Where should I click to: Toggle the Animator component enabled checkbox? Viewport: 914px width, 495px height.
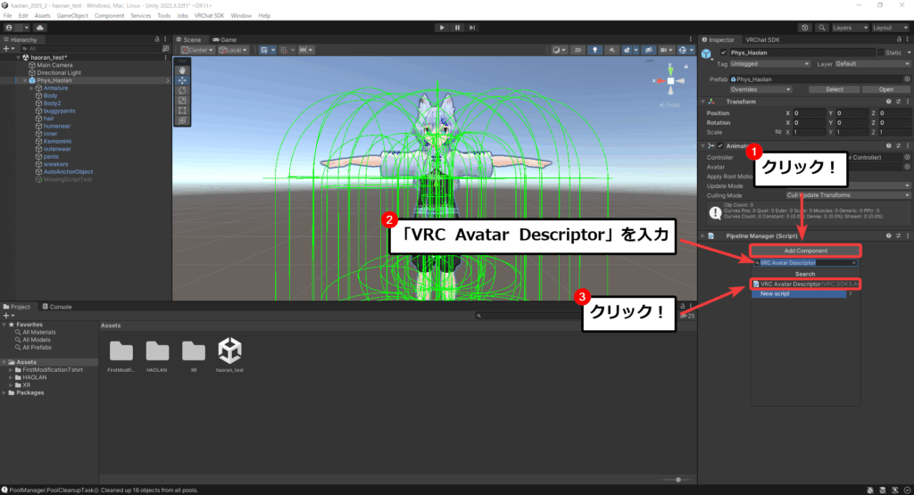[720, 145]
